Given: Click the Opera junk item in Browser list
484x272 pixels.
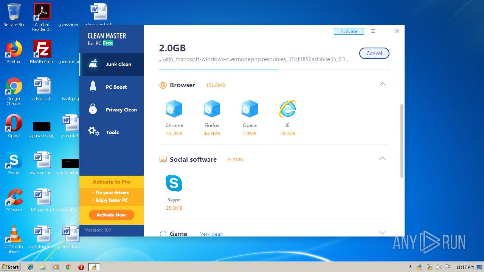Looking at the screenshot, I should (250, 109).
